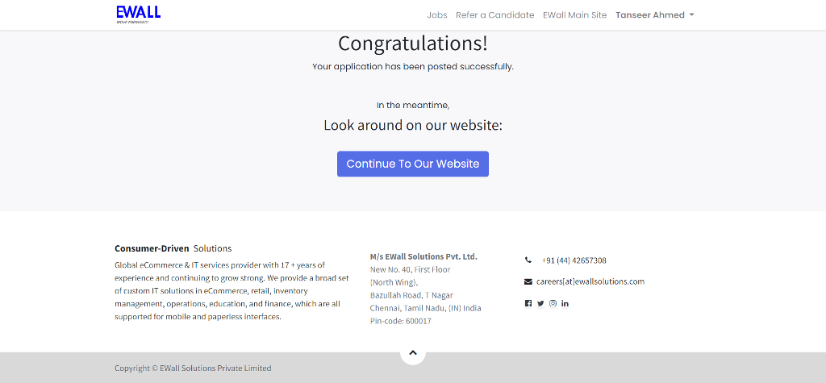Screen dimensions: 826x383
Task: Select the Congratulations! heading
Action: coord(413,44)
